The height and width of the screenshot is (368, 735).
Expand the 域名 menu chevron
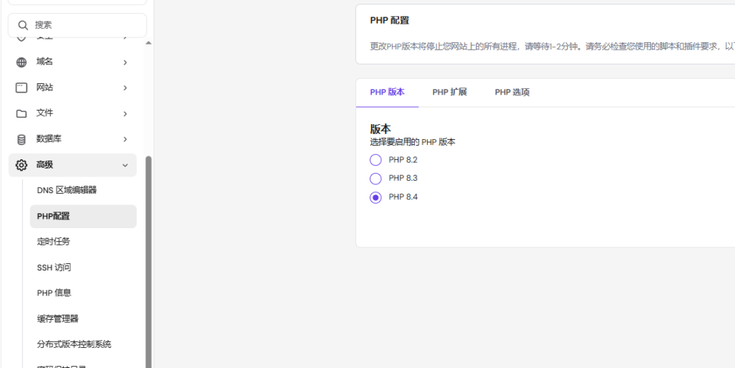tap(125, 62)
